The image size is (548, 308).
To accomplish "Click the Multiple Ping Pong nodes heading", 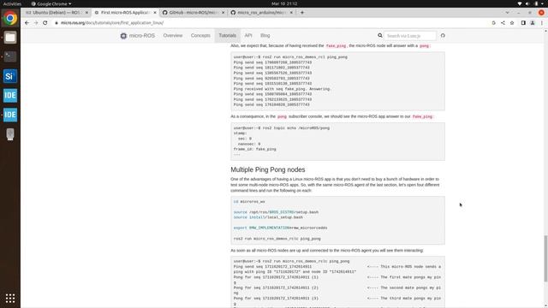I will 268,169.
